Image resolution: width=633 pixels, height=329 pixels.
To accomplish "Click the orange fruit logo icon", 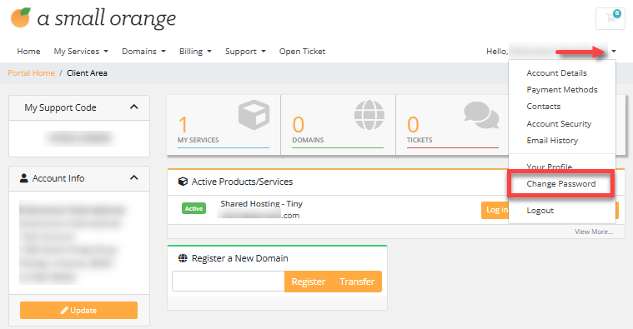I will point(21,17).
